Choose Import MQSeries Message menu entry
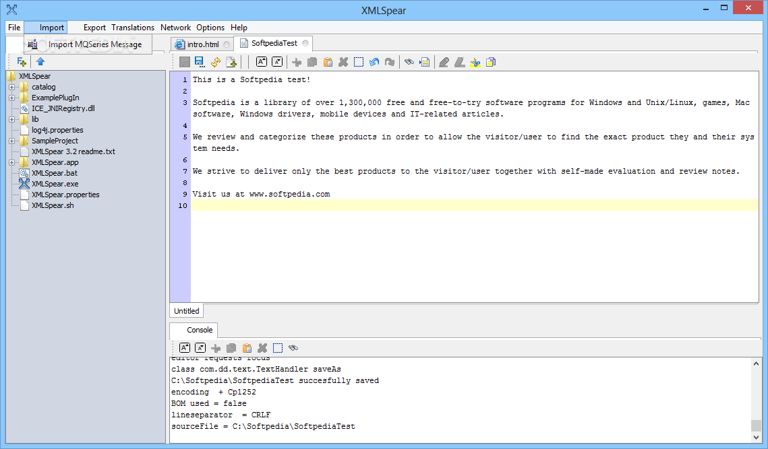This screenshot has width=768, height=449. click(x=88, y=44)
